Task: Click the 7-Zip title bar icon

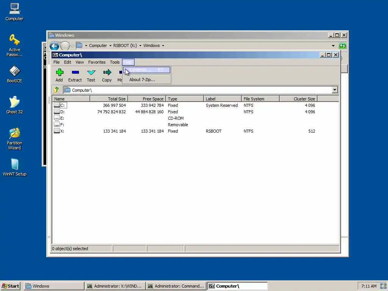Action: click(55, 55)
